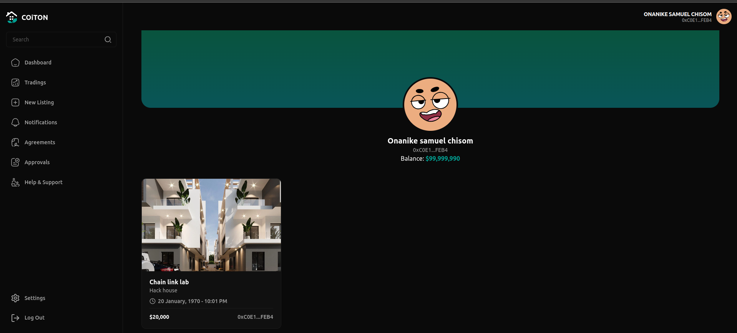Click the Approvals checkmark icon
This screenshot has height=333, width=737.
[15, 162]
